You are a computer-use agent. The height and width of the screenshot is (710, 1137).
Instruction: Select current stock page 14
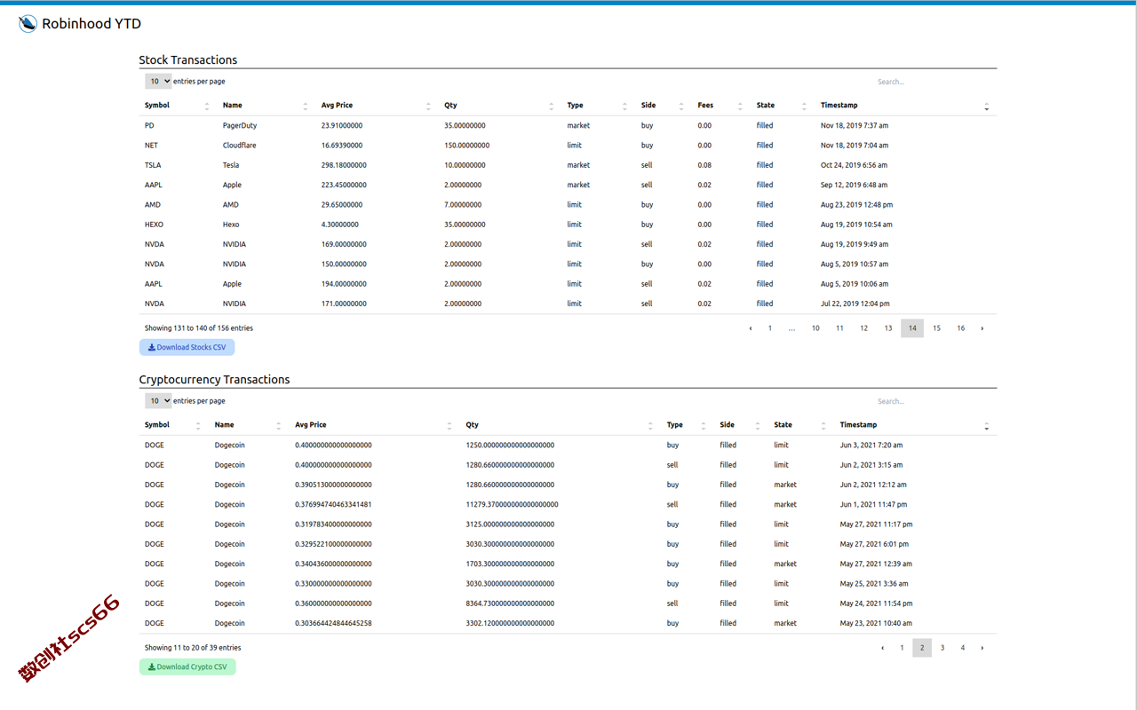pyautogui.click(x=912, y=328)
